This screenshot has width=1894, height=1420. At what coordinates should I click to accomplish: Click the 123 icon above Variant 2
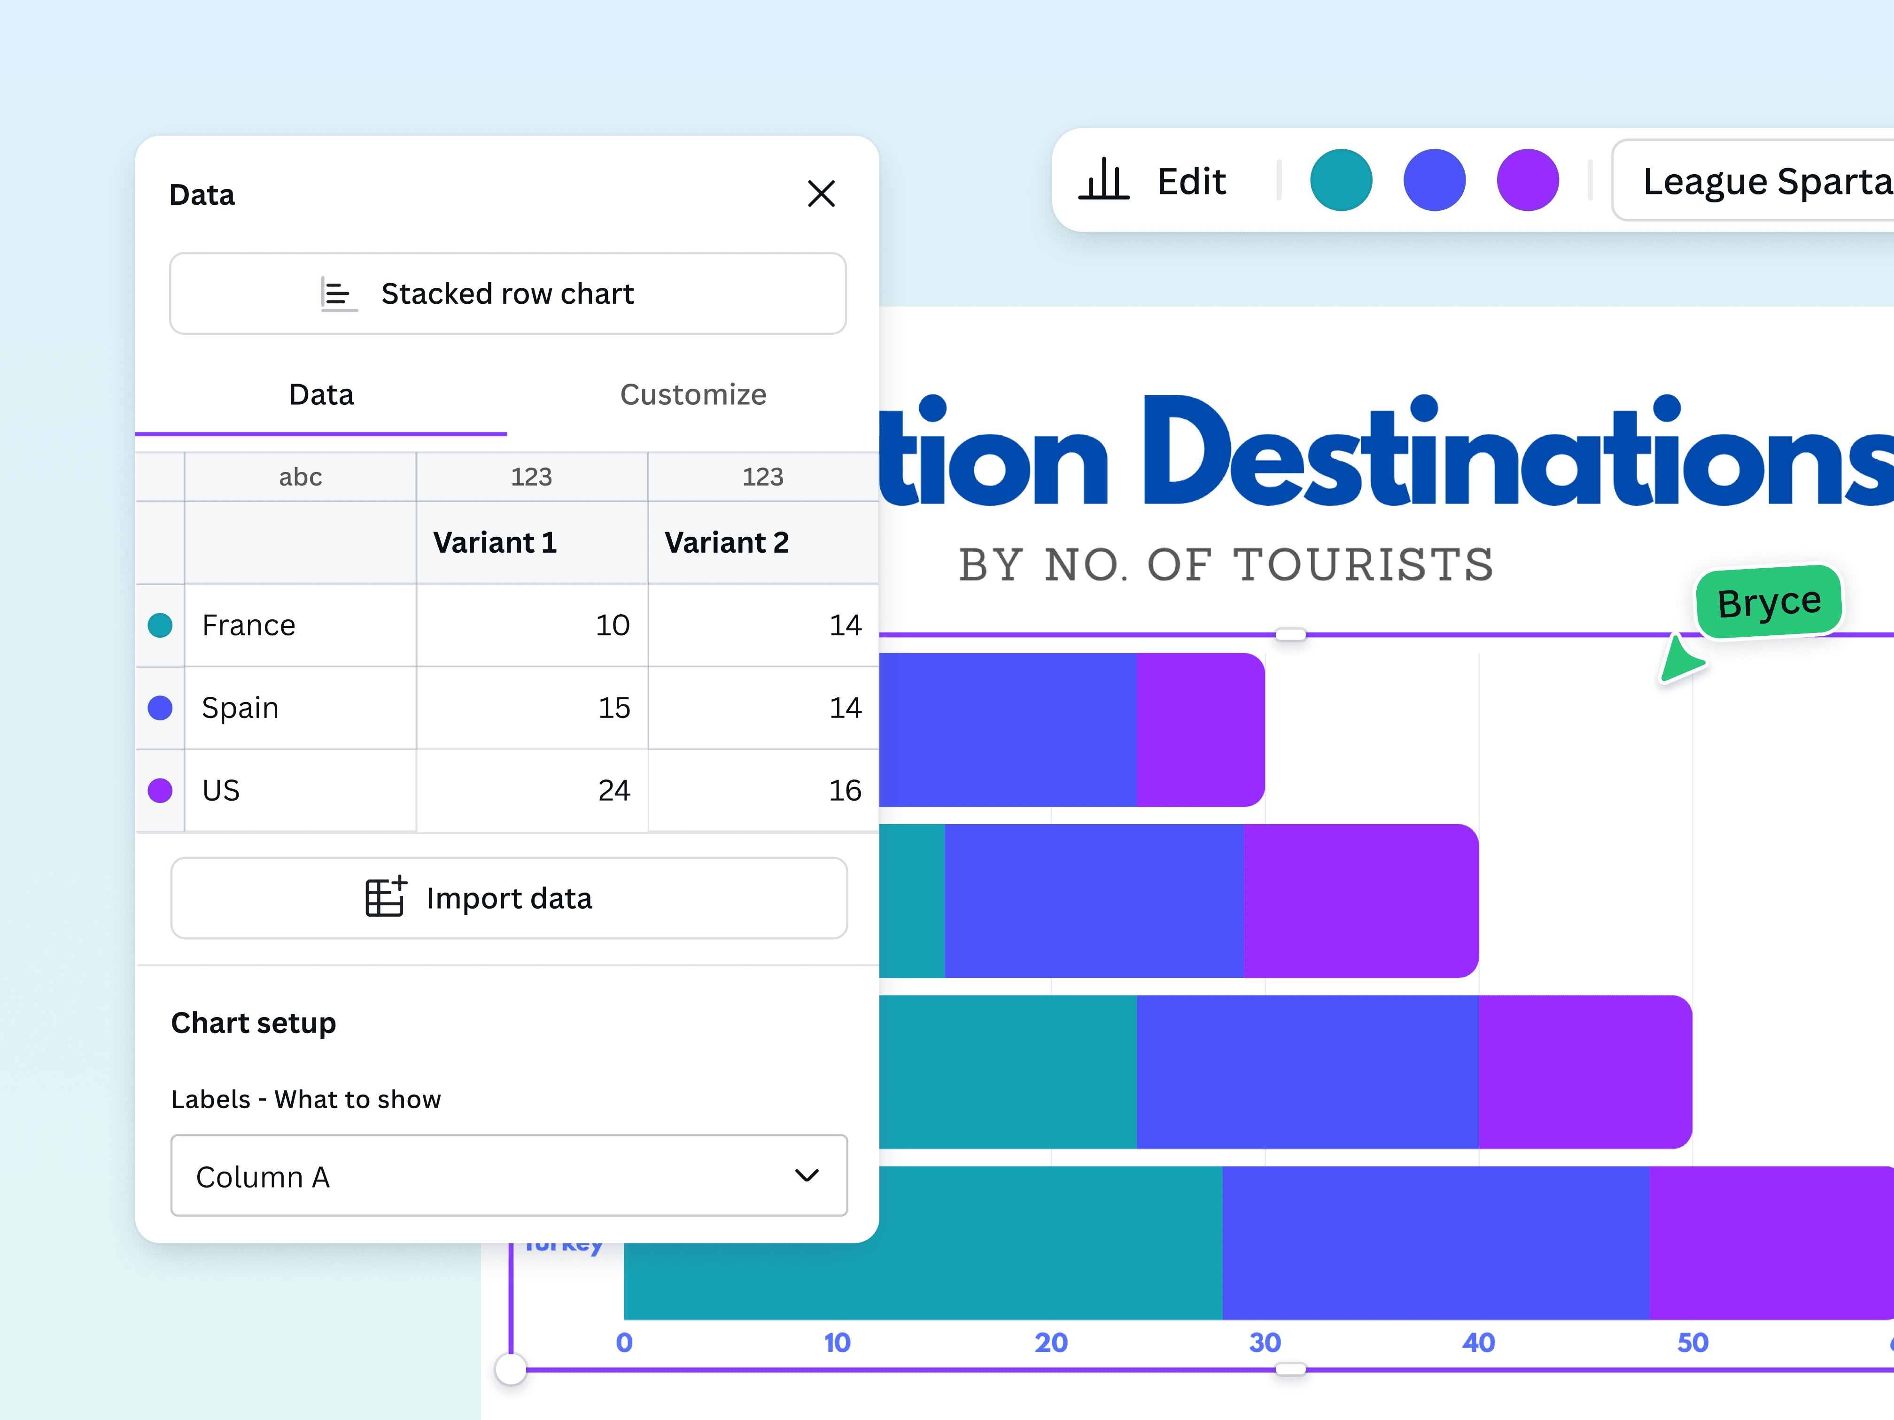(x=762, y=477)
